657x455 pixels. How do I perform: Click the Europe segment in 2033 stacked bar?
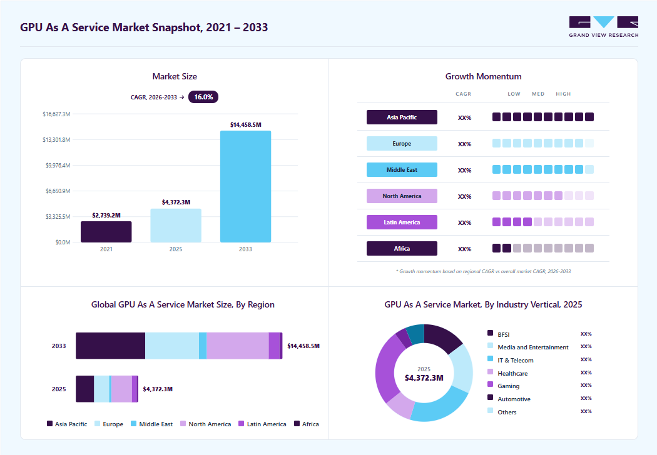click(x=172, y=346)
